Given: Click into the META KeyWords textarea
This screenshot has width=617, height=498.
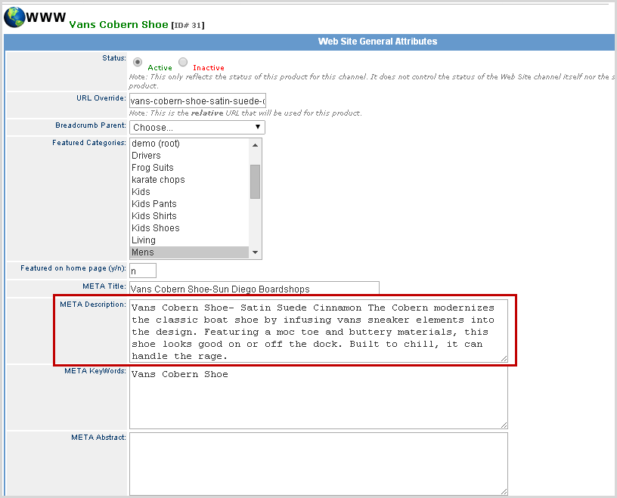Looking at the screenshot, I should tap(319, 397).
